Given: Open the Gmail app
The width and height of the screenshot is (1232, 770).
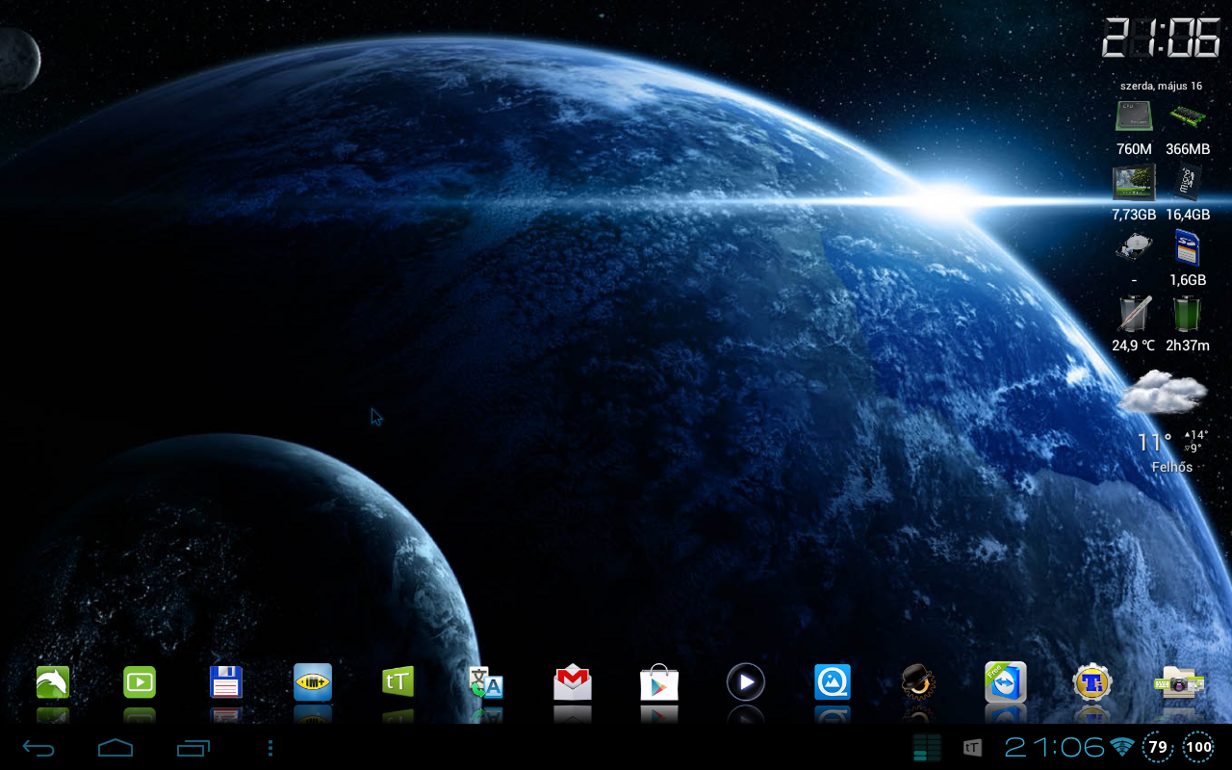Looking at the screenshot, I should pos(573,682).
